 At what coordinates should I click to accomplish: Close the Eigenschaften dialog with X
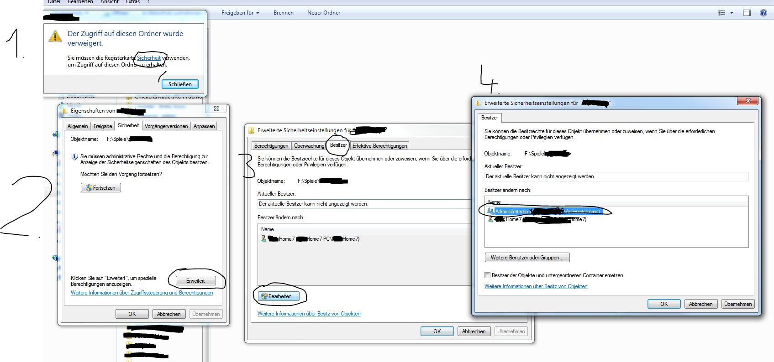pyautogui.click(x=216, y=109)
